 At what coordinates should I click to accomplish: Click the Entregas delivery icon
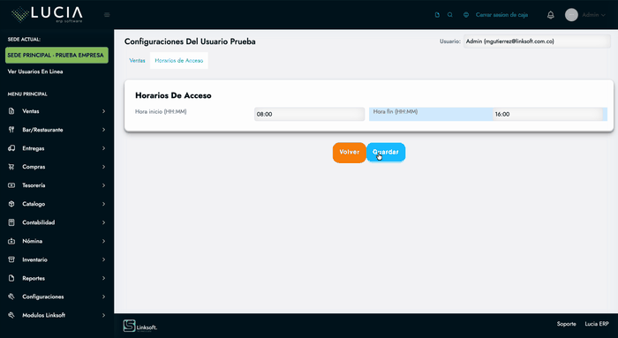11,148
